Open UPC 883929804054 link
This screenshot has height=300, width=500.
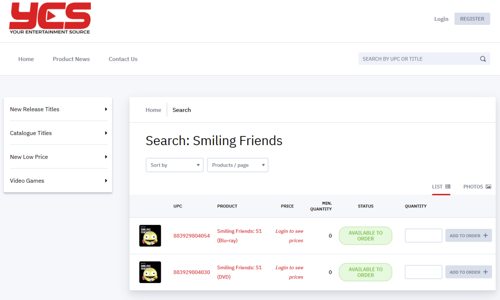[191, 236]
